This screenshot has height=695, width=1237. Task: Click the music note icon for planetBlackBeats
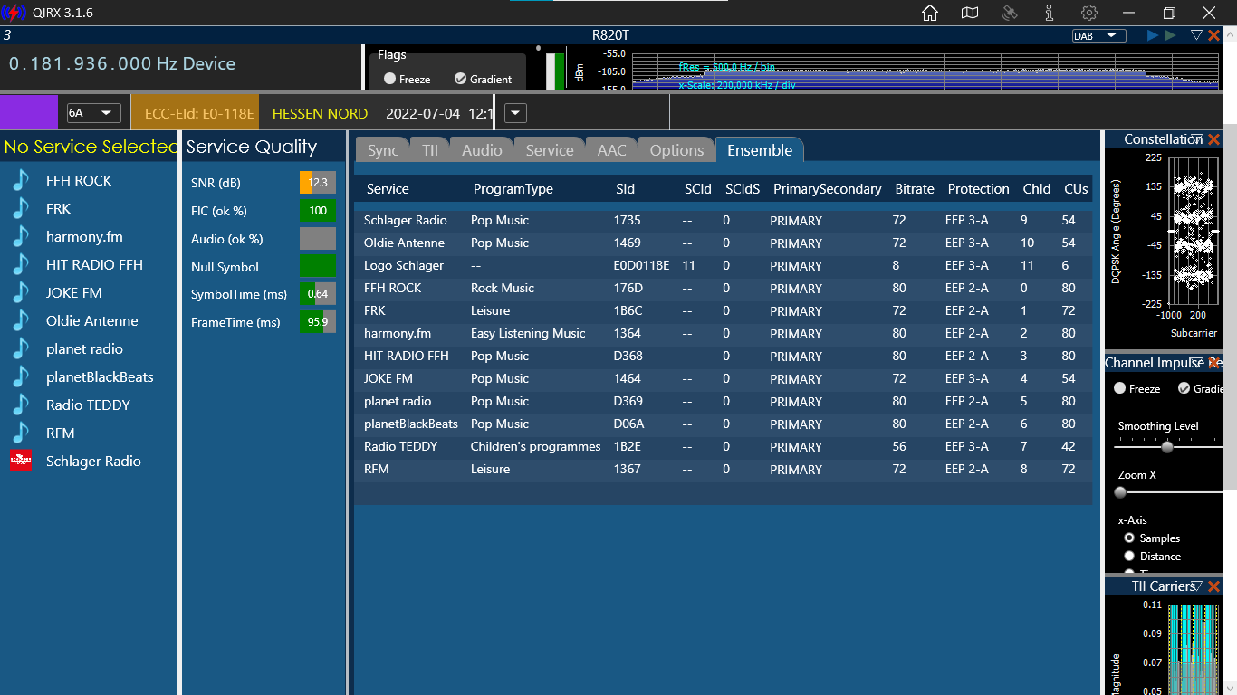21,376
